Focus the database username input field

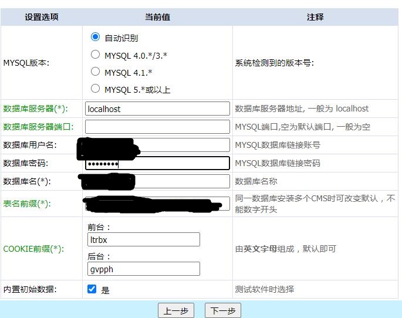157,145
